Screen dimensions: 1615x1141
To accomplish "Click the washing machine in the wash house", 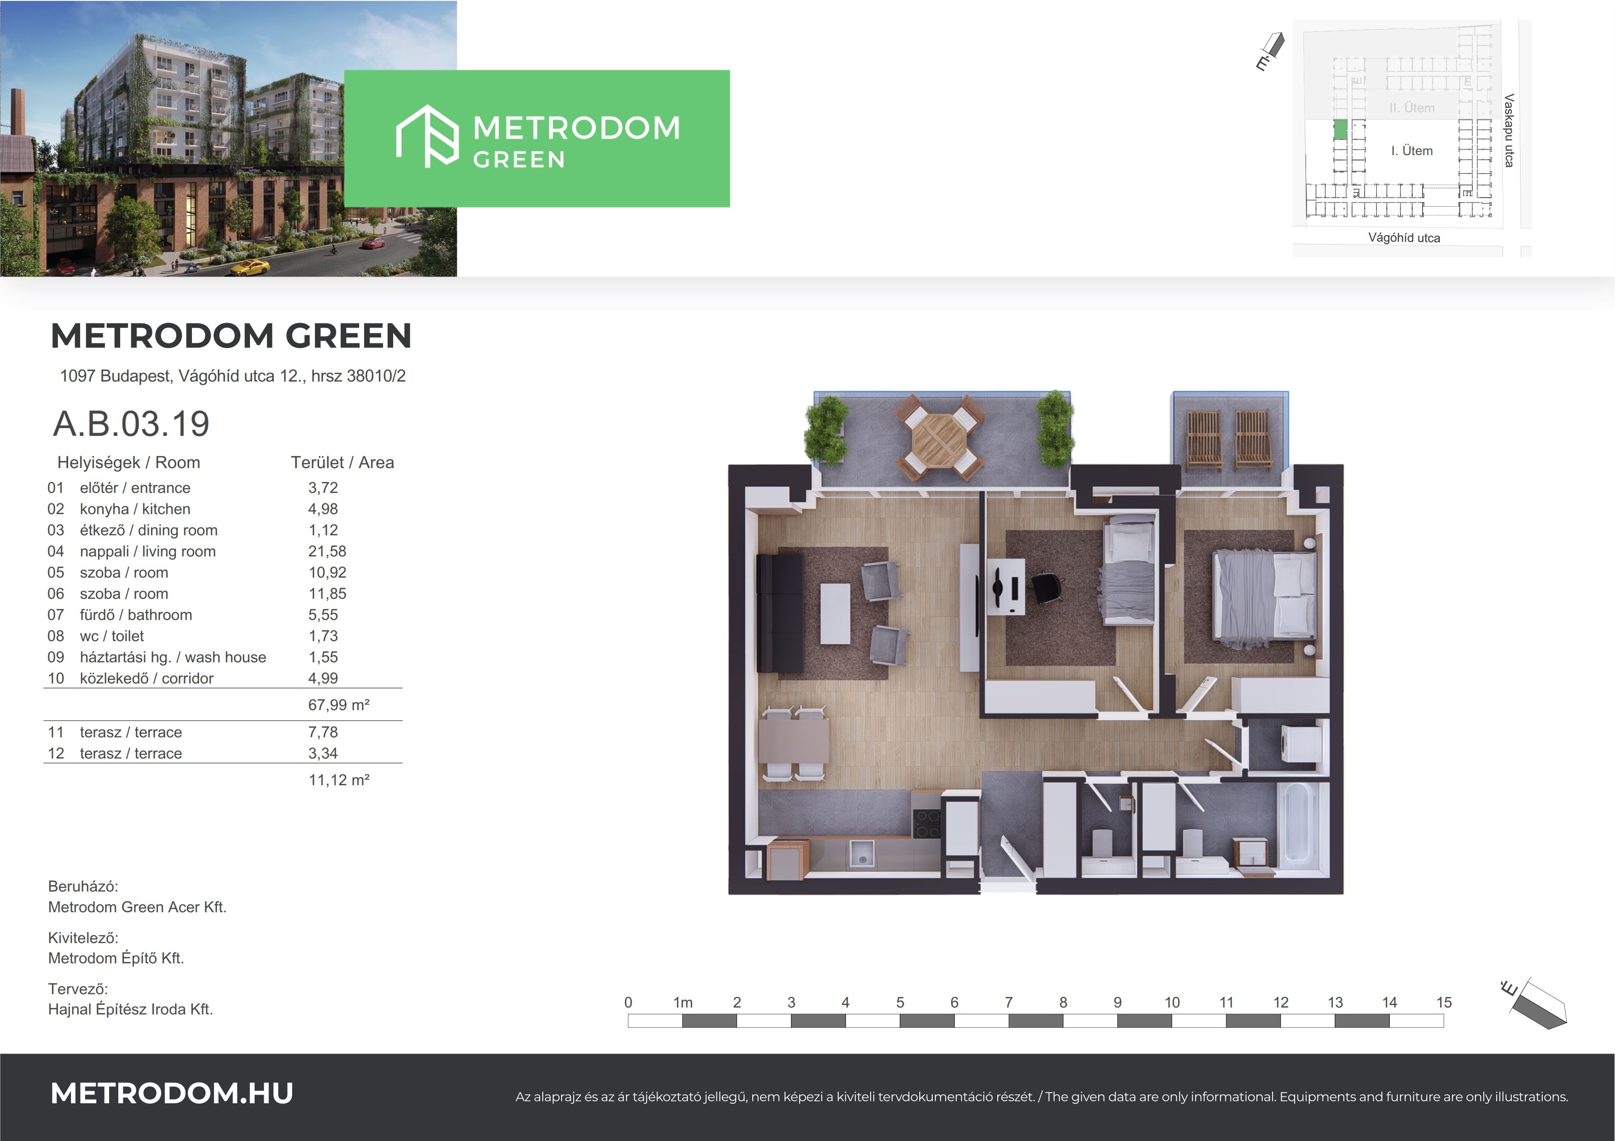I will click(1301, 744).
